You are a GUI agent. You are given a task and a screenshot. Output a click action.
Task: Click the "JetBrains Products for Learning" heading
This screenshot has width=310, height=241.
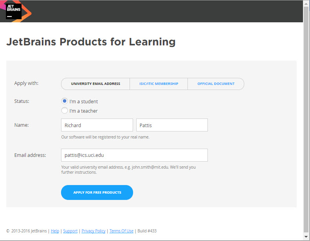tap(91, 41)
